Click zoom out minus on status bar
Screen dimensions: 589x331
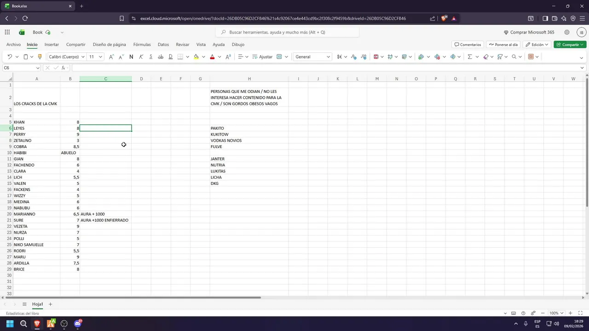(x=543, y=313)
